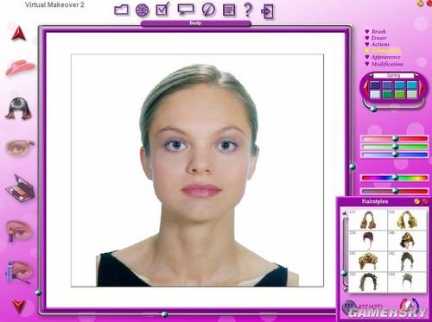Click the Hairstyles list up arrow
432x322 pixels.
coord(345,213)
